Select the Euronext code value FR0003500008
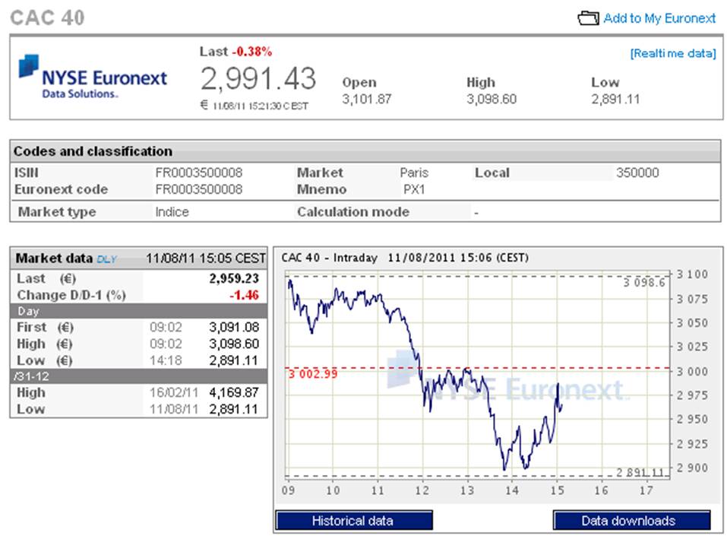 pyautogui.click(x=199, y=189)
